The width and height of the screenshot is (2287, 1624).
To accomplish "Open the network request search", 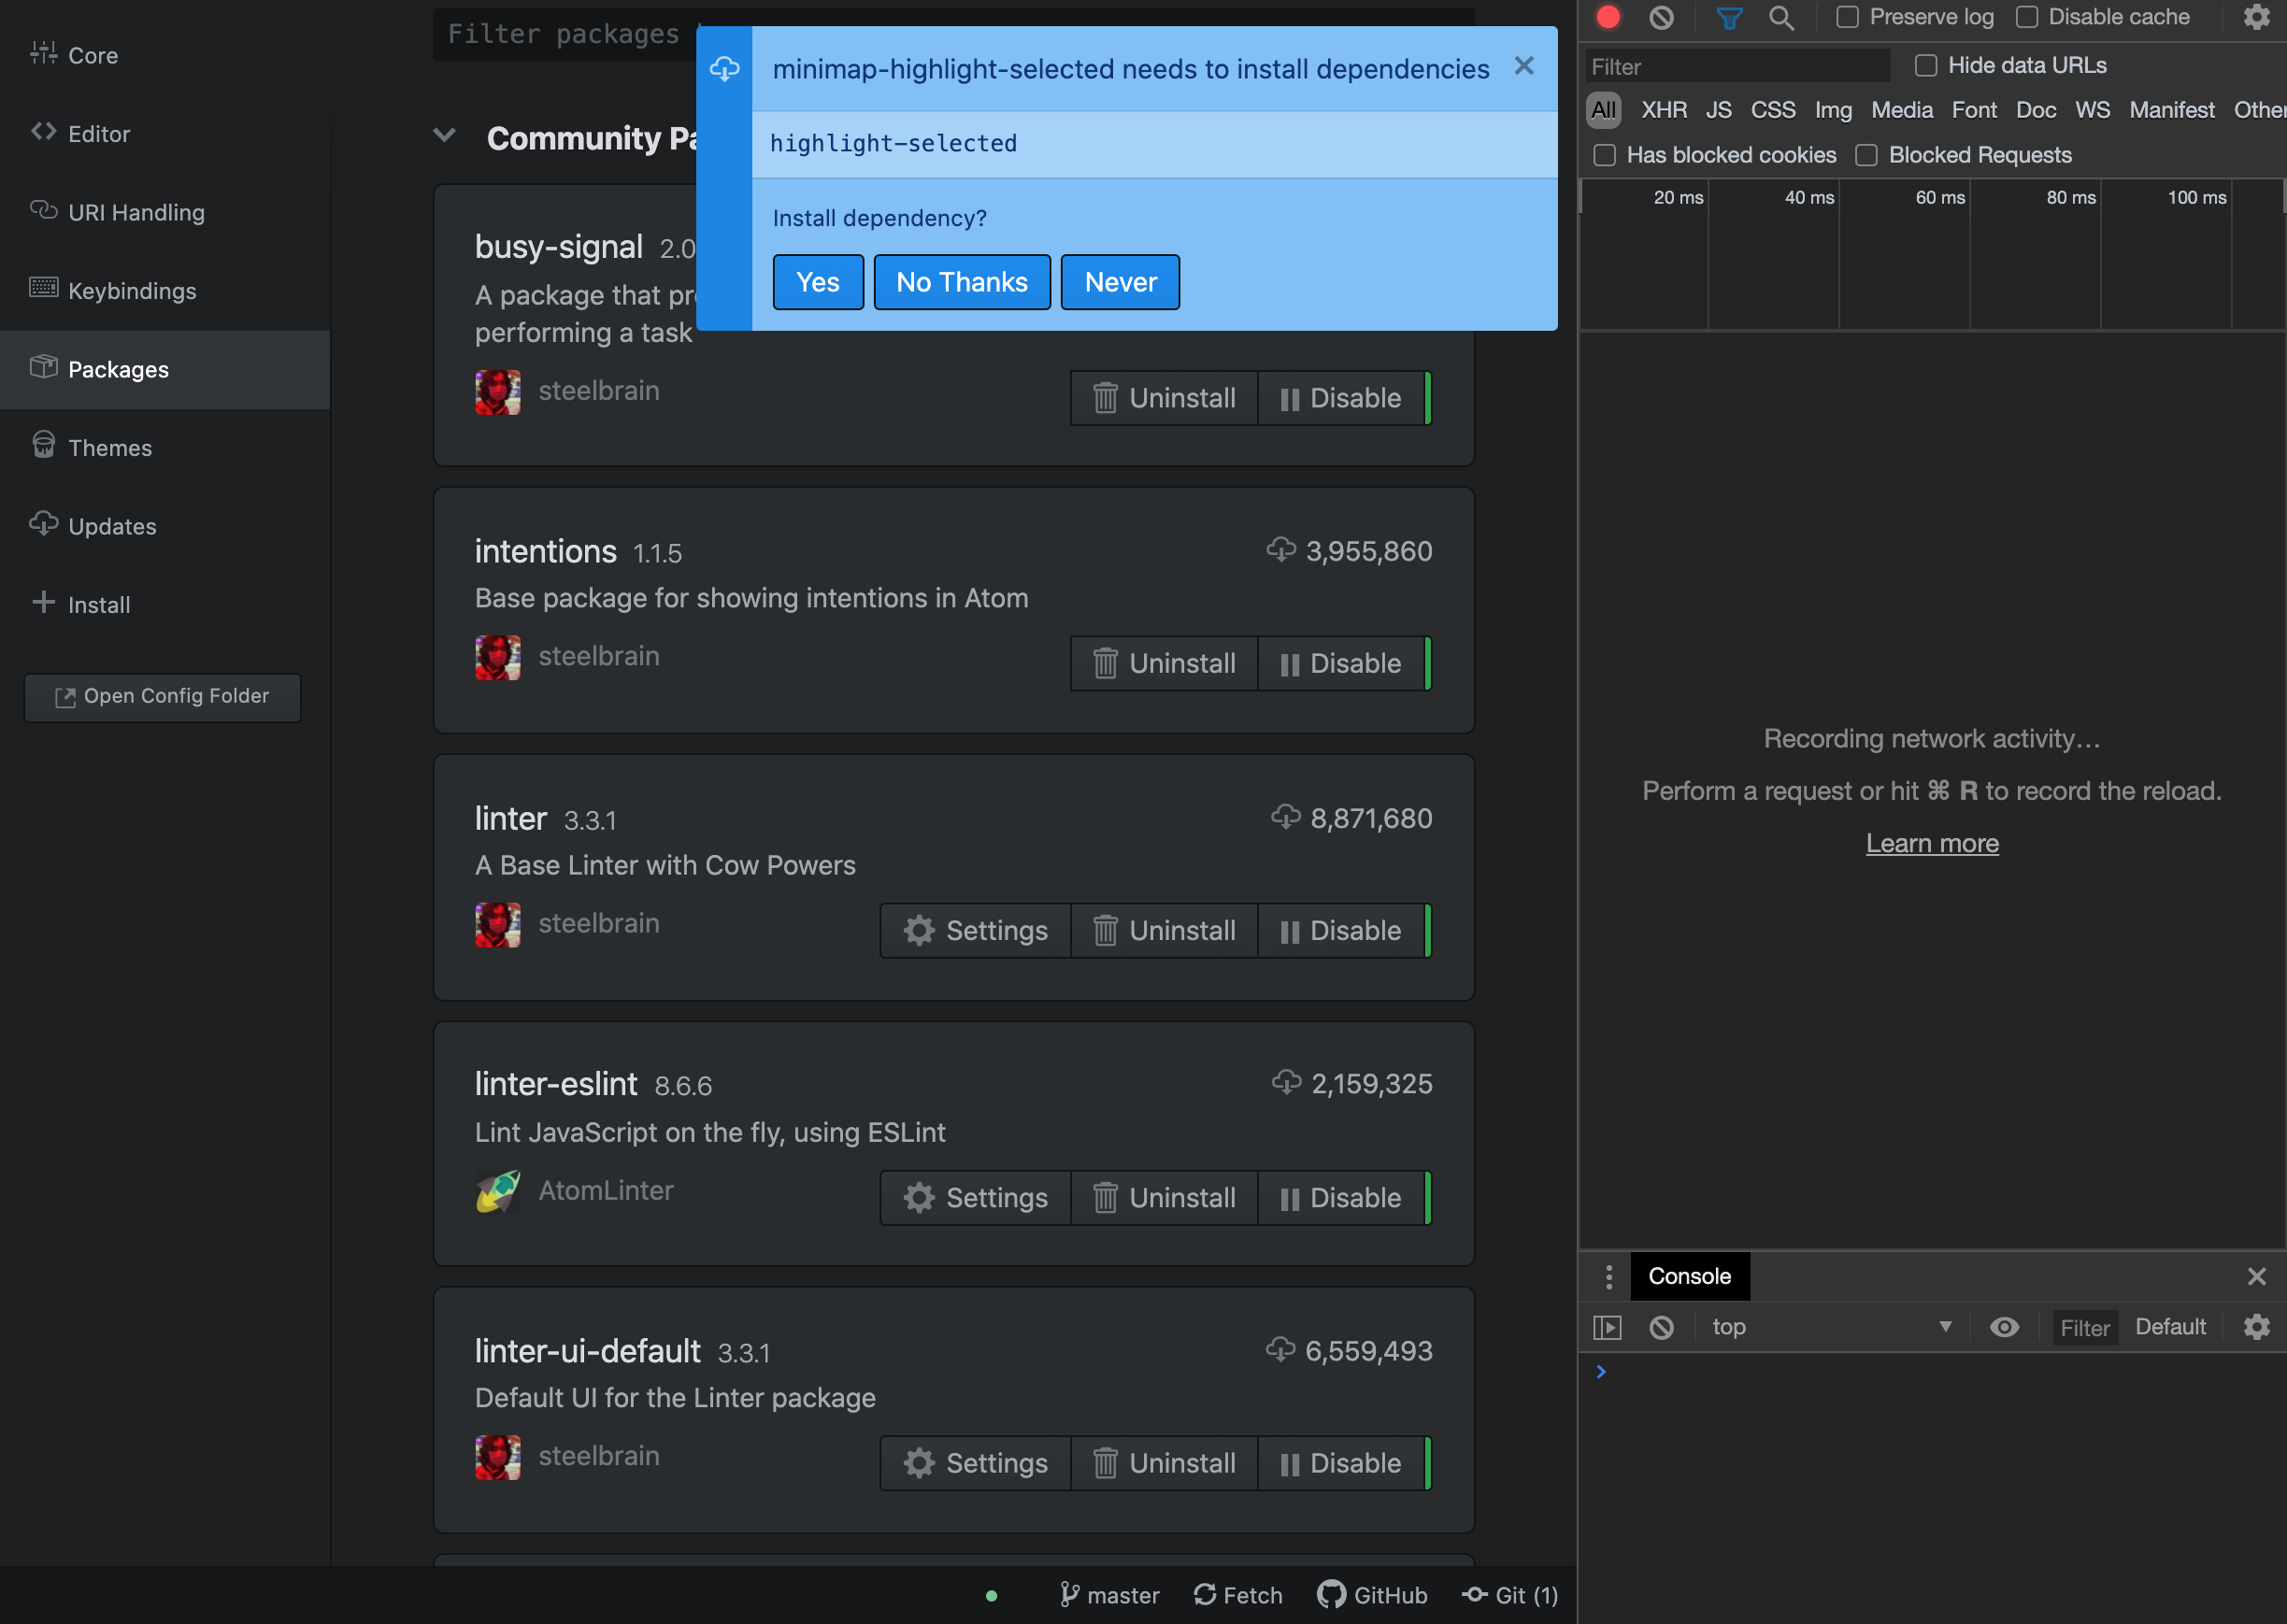I will 1782,17.
